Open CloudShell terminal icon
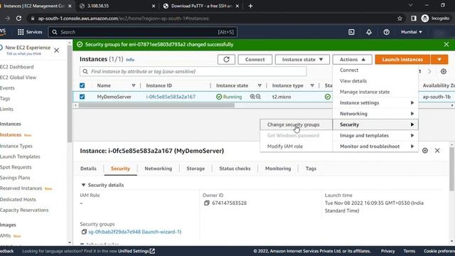This screenshot has height=256, width=455. point(351,32)
